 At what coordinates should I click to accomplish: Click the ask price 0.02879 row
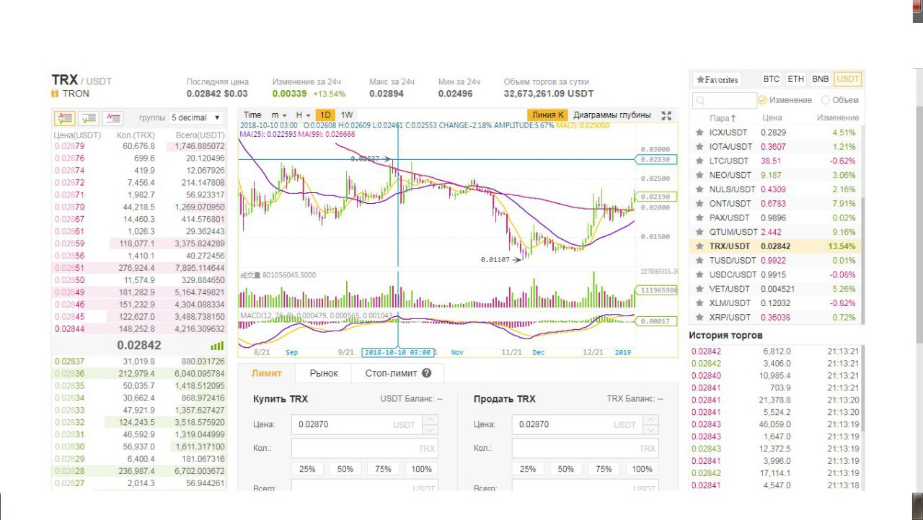tap(140, 146)
